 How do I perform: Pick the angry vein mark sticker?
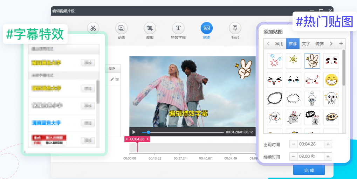coord(275,61)
